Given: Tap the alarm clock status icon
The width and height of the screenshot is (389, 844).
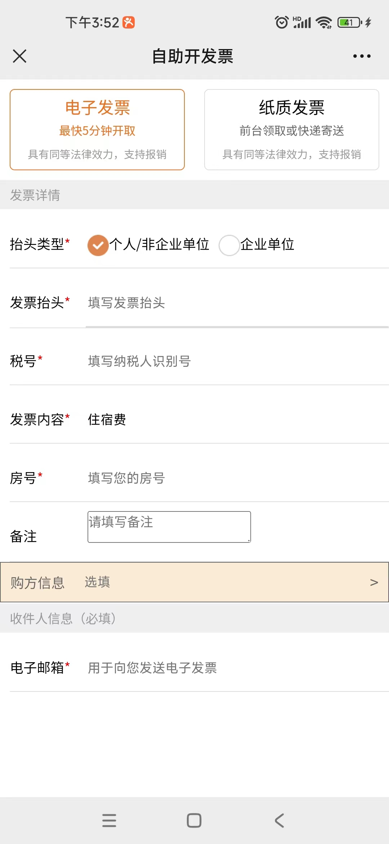Looking at the screenshot, I should (282, 22).
